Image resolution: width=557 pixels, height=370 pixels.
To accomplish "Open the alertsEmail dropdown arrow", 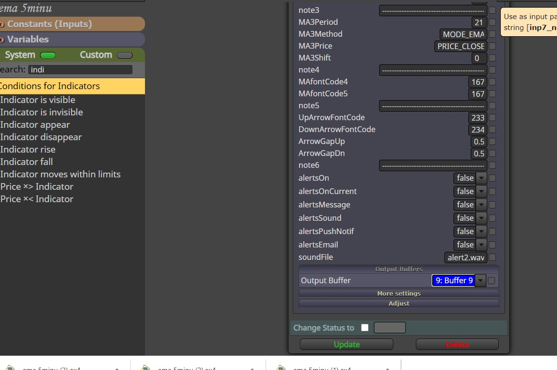I will pos(481,245).
